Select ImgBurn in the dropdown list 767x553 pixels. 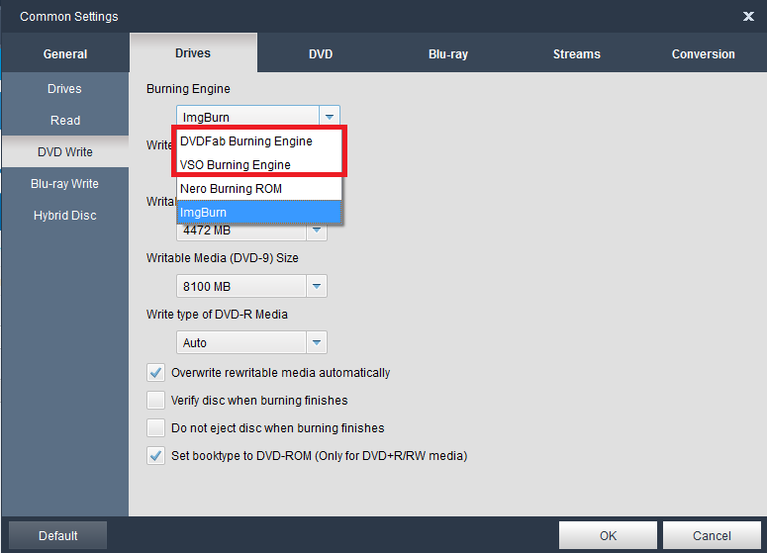[258, 213]
